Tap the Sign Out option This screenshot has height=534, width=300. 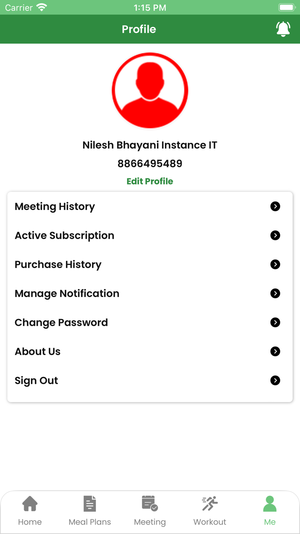[36, 381]
